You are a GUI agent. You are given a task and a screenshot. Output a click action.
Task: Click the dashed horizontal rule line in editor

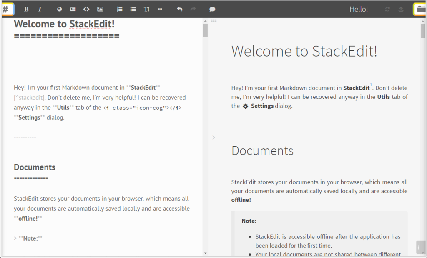pos(25,138)
